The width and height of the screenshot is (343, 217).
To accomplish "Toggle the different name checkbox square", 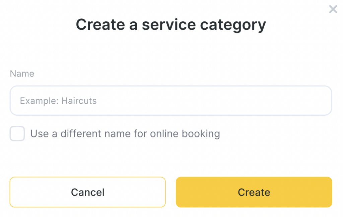I will [x=17, y=134].
